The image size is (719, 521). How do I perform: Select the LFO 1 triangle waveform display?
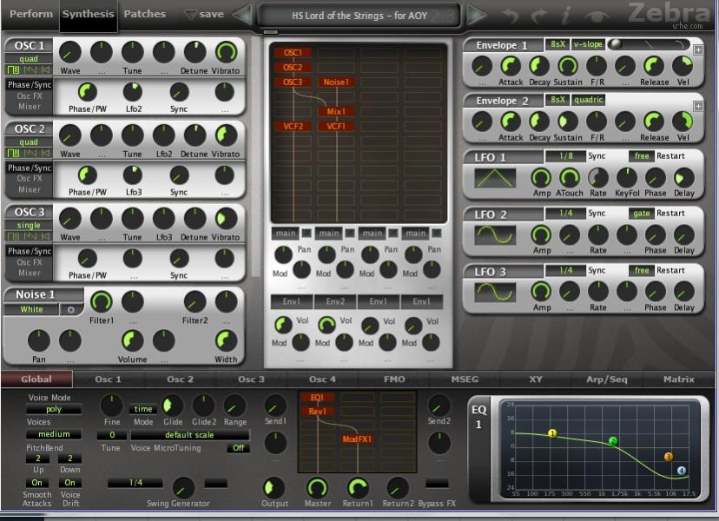click(x=495, y=178)
